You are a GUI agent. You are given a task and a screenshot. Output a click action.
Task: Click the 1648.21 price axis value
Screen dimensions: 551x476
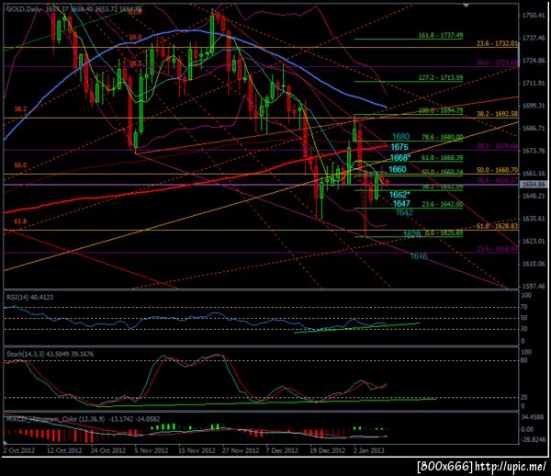(534, 196)
